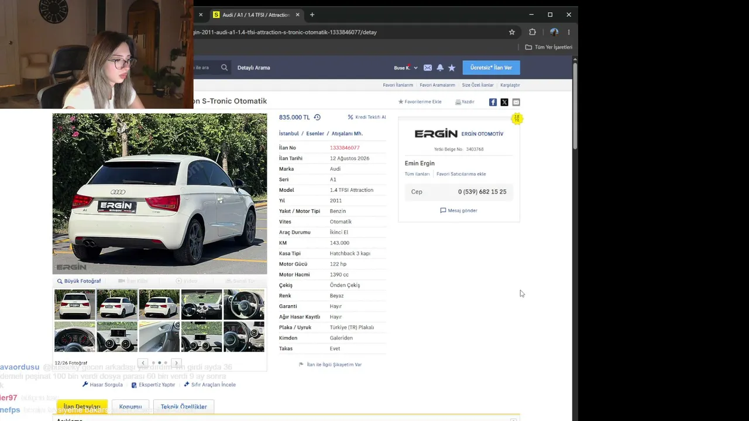Screen dimensions: 749x421
Task: Click Hasar Sorgula damage query
Action: click(x=102, y=385)
